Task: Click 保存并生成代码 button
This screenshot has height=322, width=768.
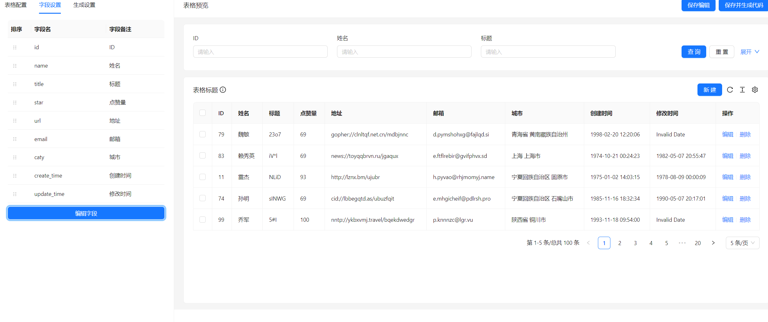Action: (744, 5)
